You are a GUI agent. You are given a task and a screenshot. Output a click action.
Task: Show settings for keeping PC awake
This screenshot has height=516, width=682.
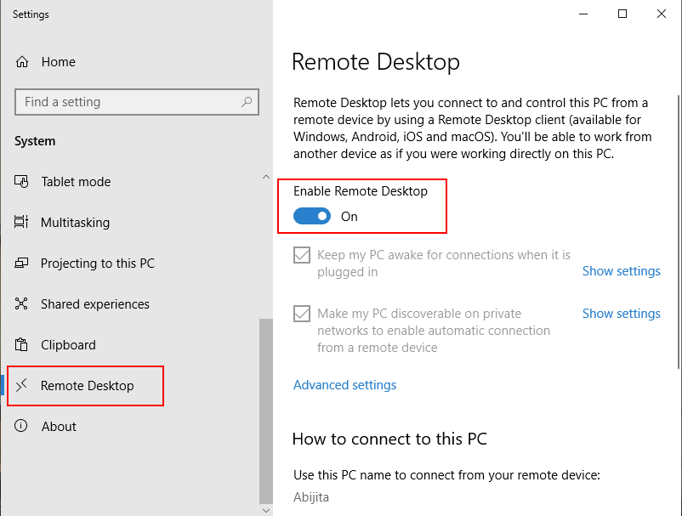pos(621,271)
